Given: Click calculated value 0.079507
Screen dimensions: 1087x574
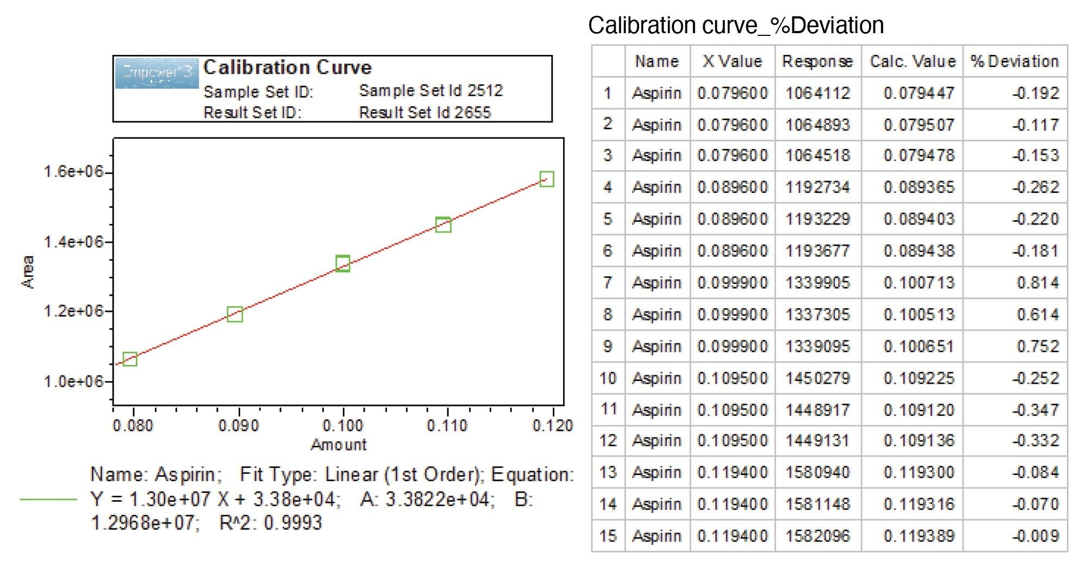Looking at the screenshot, I should coord(919,124).
